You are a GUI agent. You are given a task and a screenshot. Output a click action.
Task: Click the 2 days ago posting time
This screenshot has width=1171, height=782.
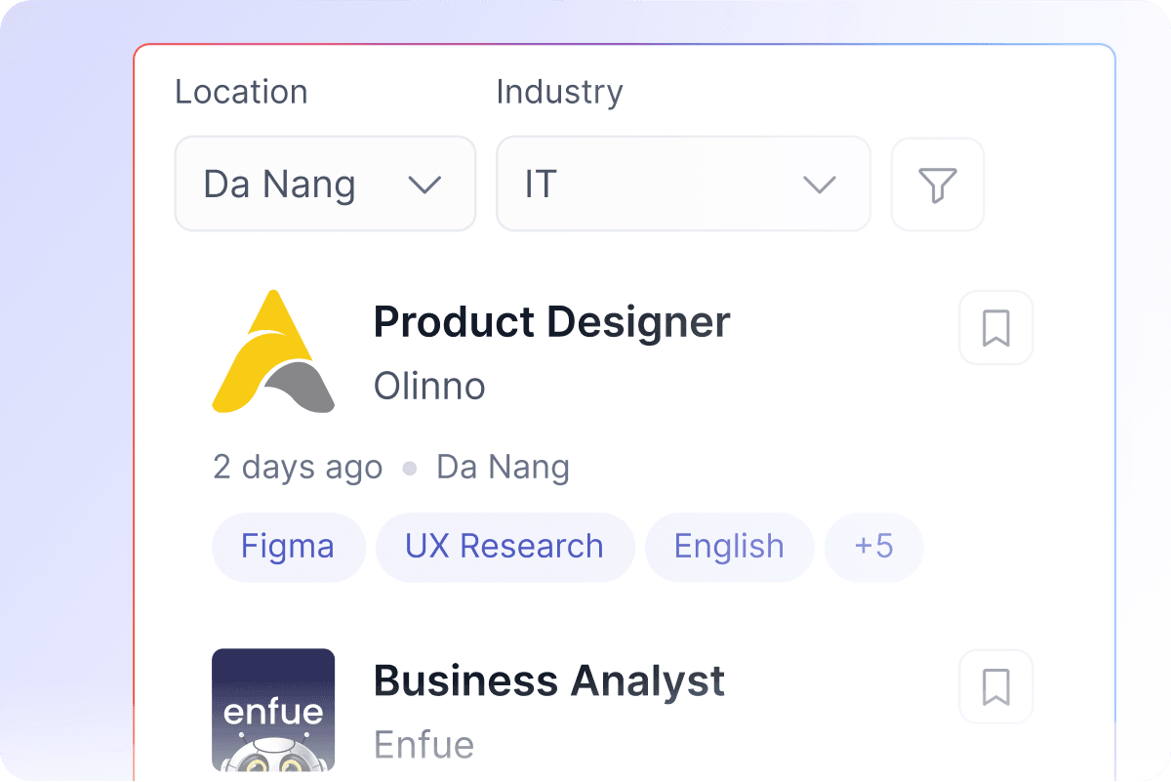(298, 468)
